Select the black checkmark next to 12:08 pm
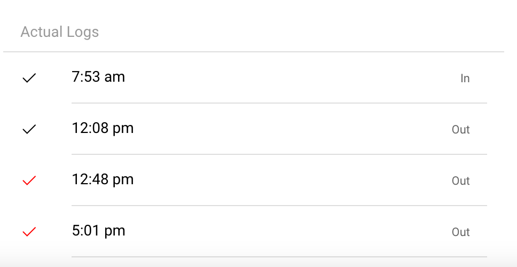 29,129
